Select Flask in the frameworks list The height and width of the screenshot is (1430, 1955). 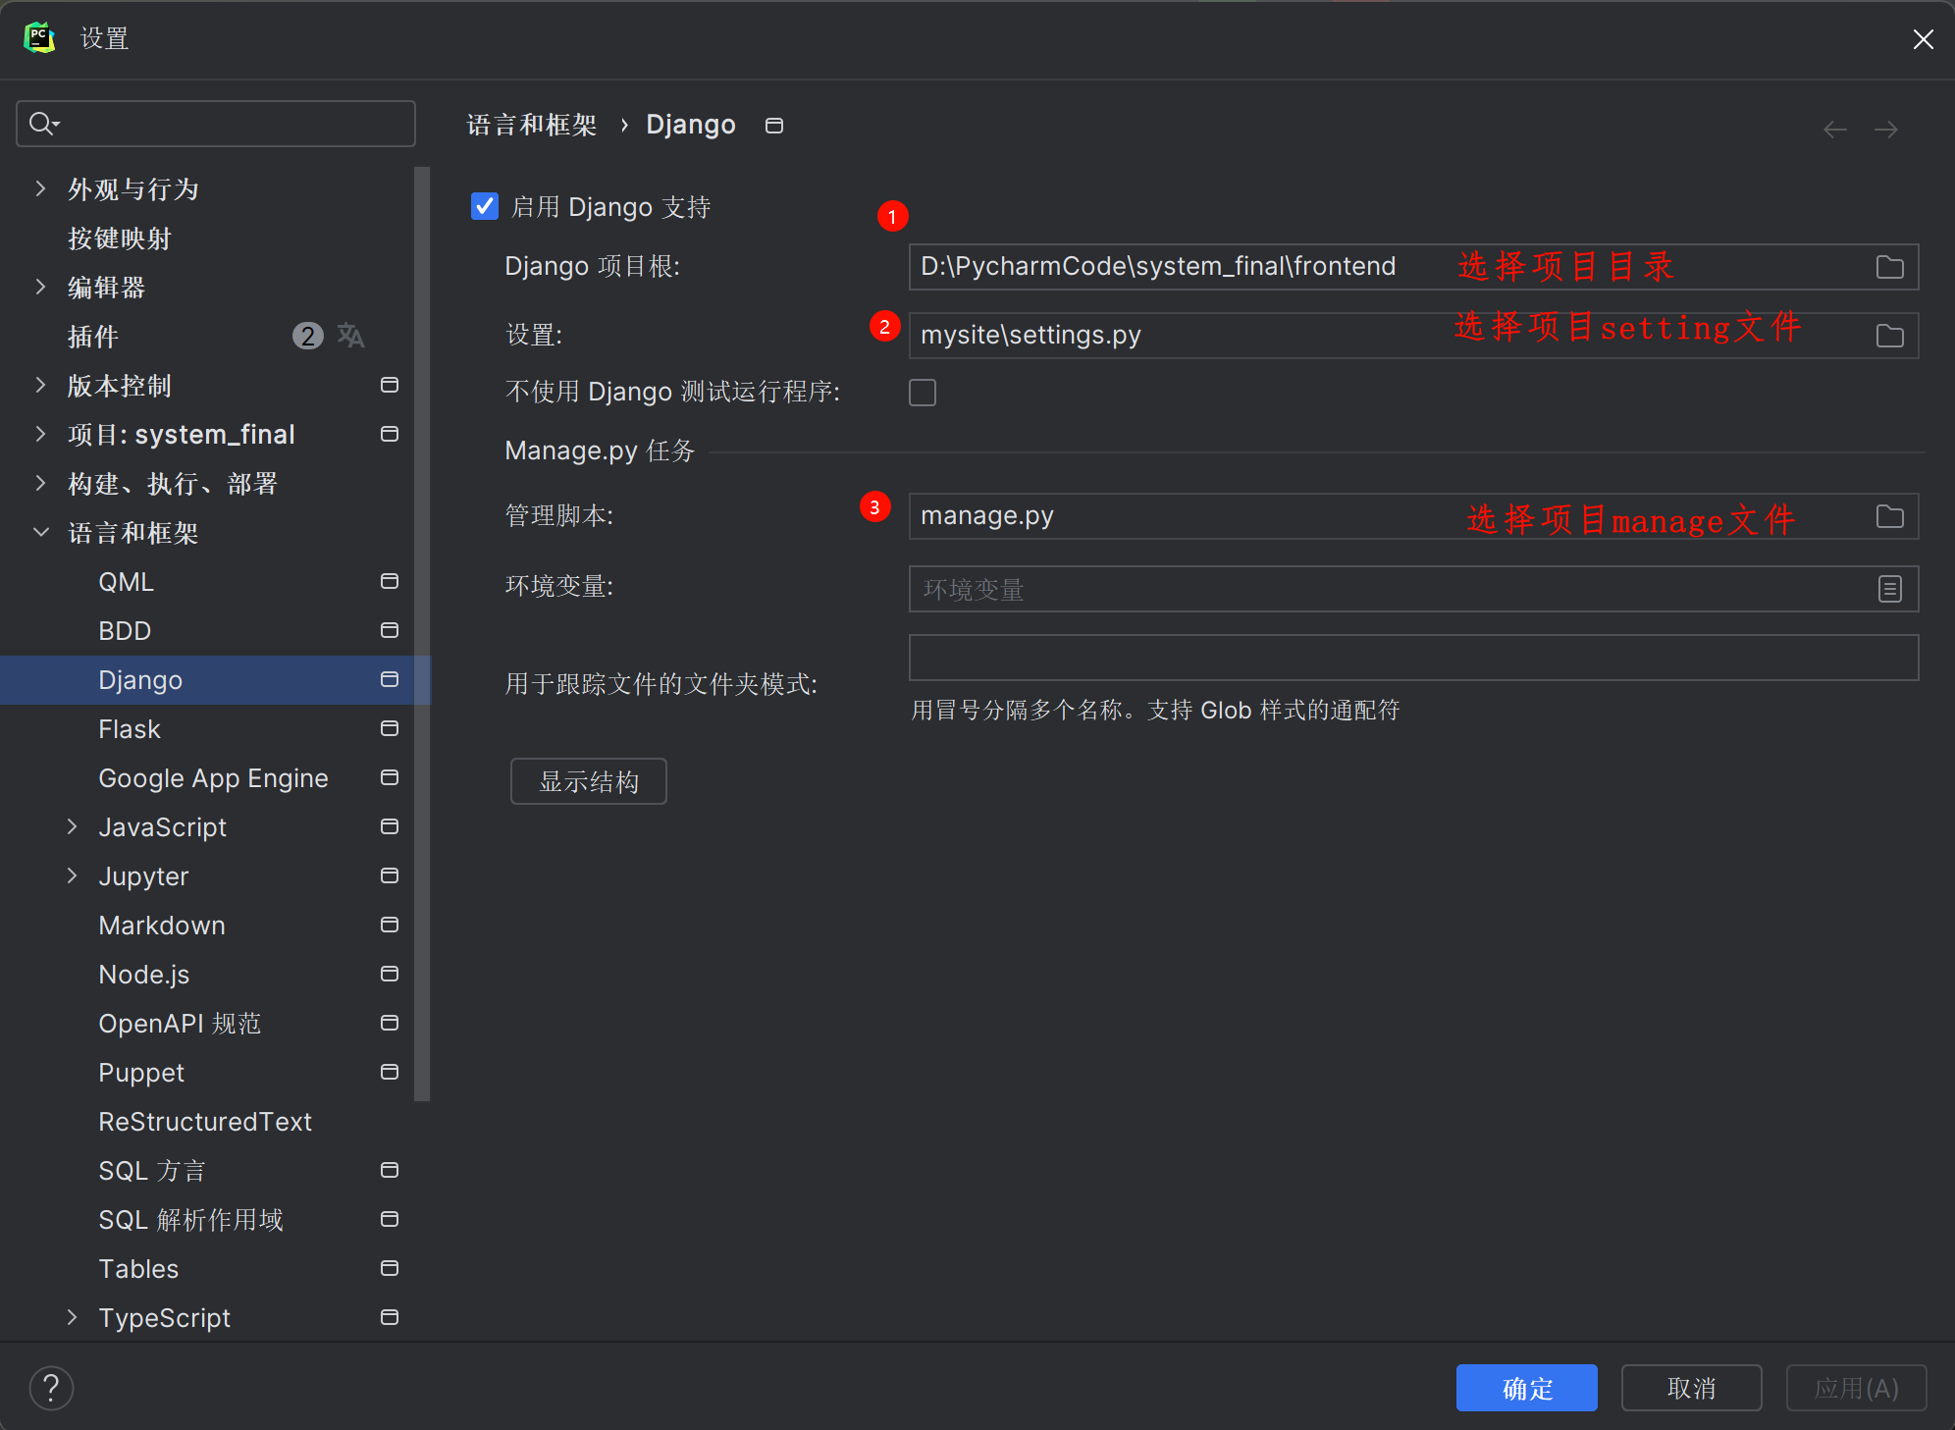coord(129,728)
